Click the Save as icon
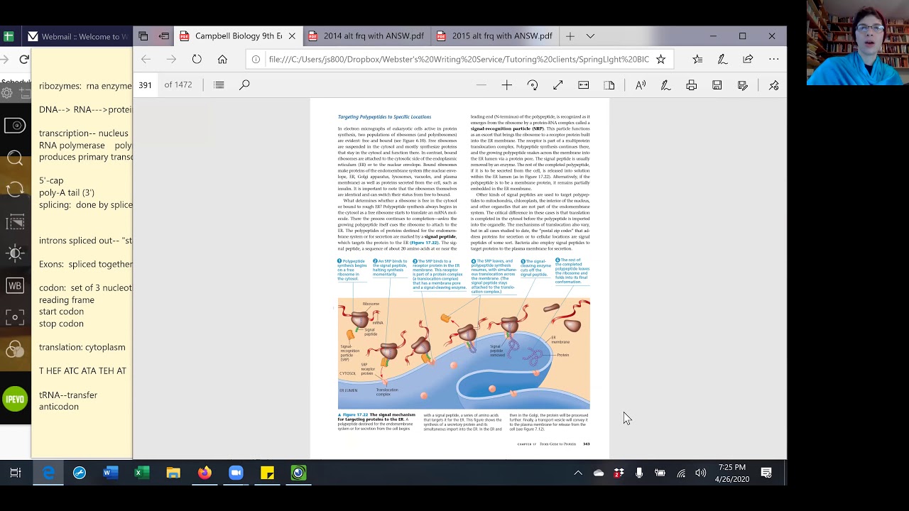Image resolution: width=909 pixels, height=511 pixels. click(743, 85)
